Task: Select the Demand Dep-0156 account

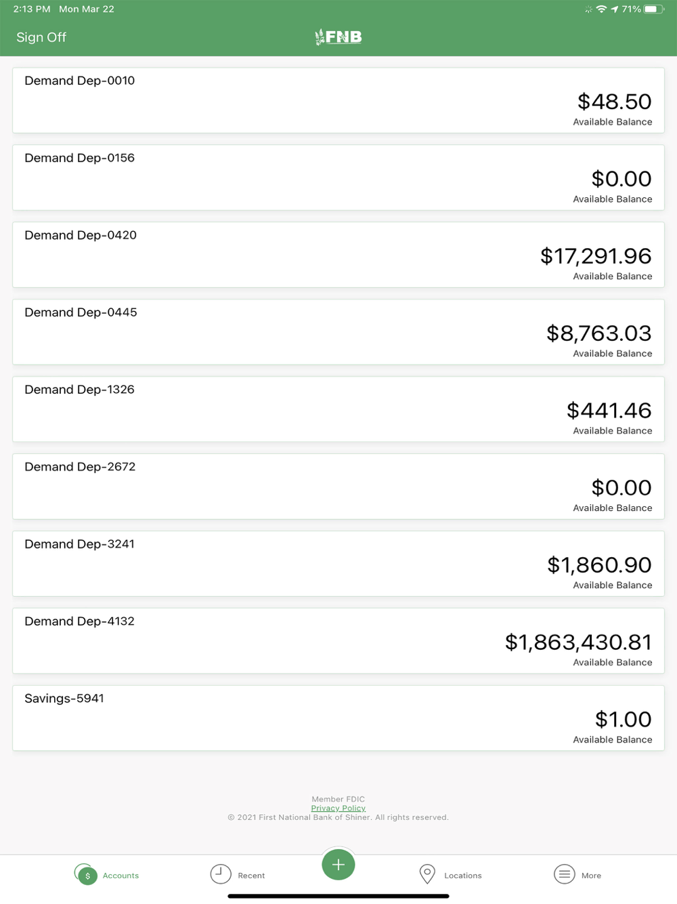Action: click(338, 178)
